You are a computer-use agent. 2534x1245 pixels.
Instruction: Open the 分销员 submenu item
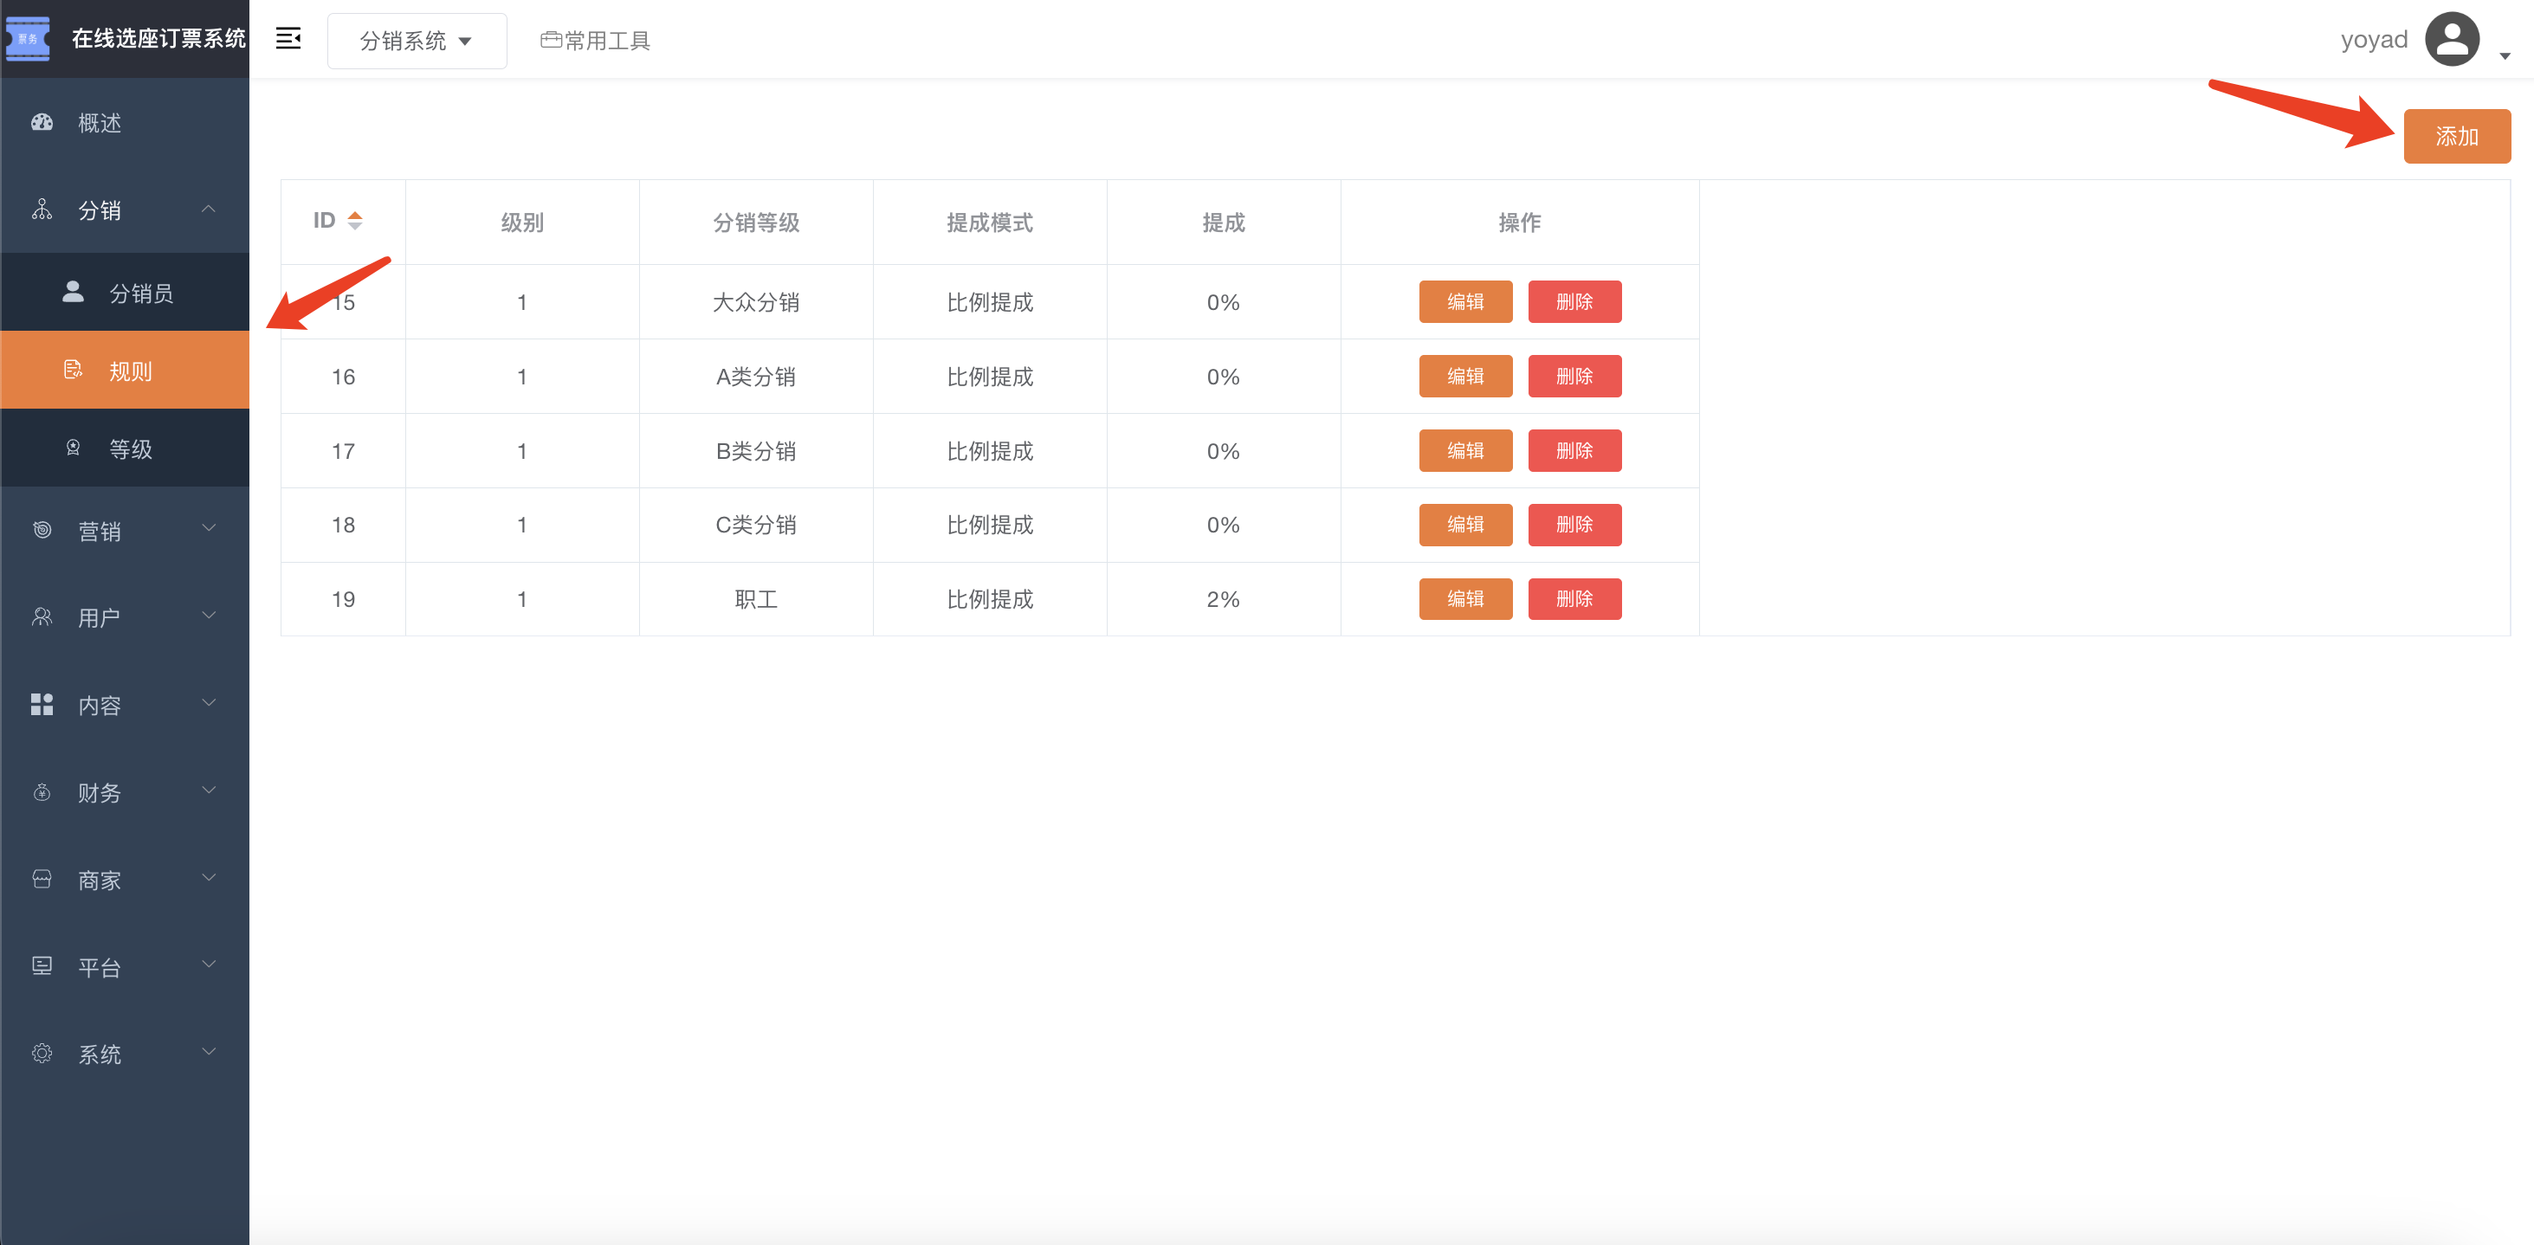pos(125,292)
